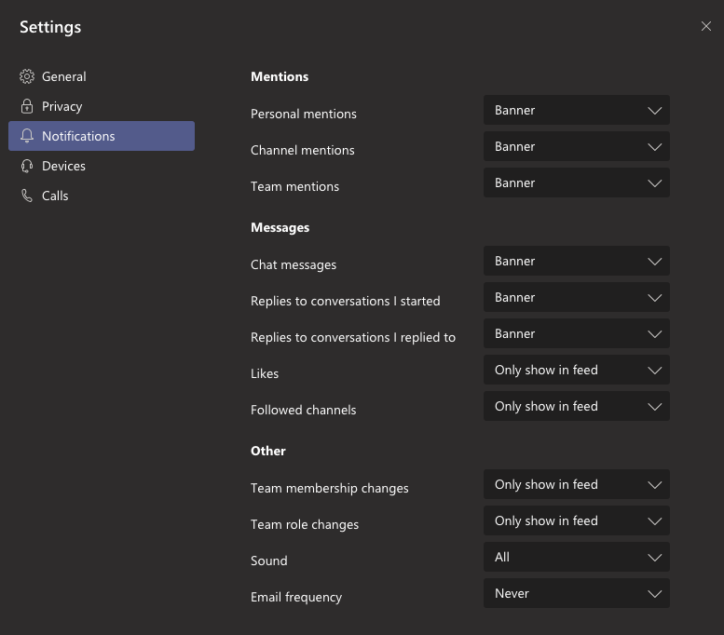Screen dimensions: 724x635
Task: Click the General gear icon
Action: 27,76
